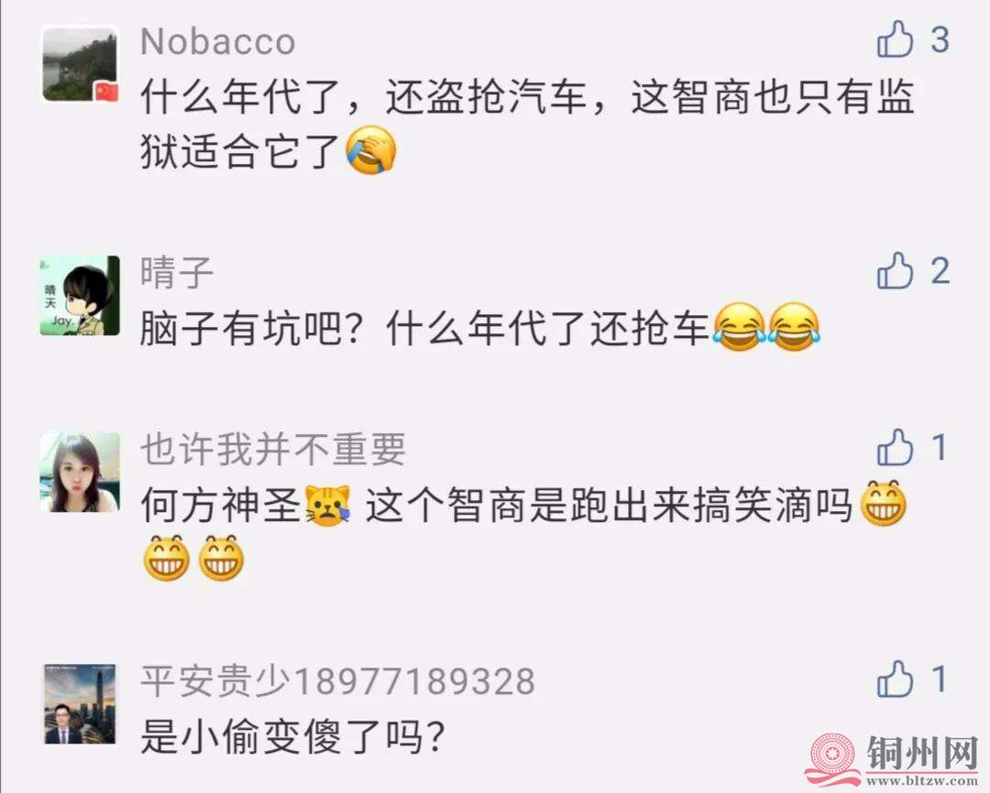
Task: Select Nobacco's comment about 盗抢汽车
Action: (527, 125)
